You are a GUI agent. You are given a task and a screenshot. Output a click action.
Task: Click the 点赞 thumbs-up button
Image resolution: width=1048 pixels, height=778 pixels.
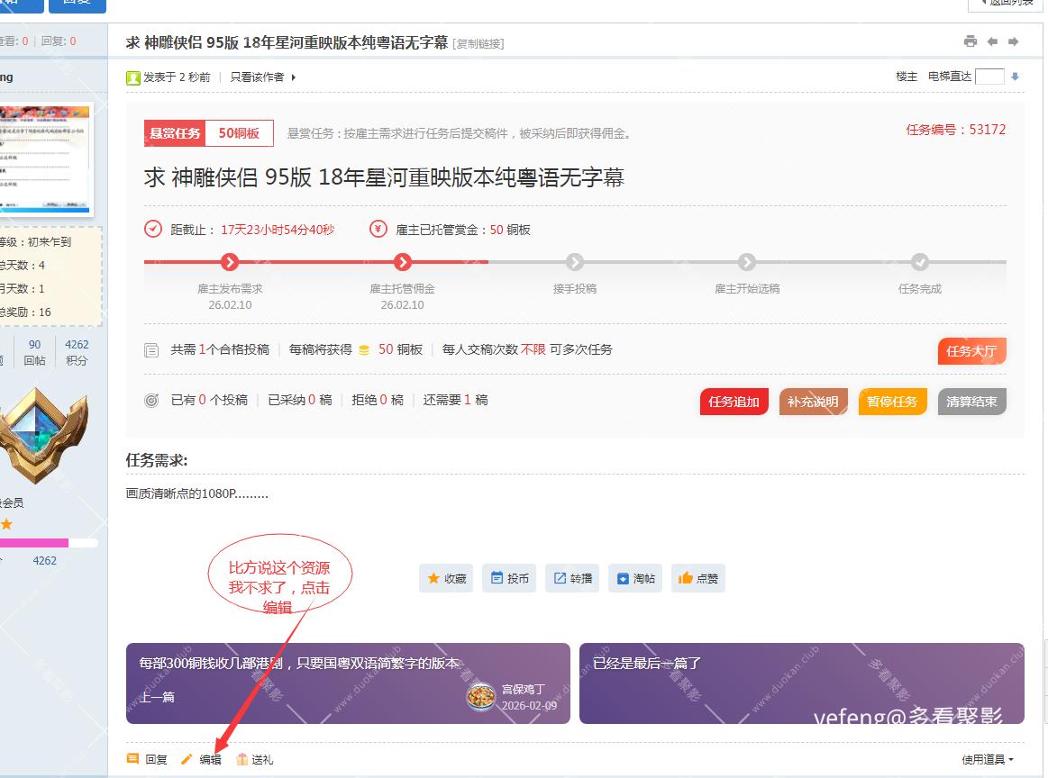pyautogui.click(x=698, y=578)
